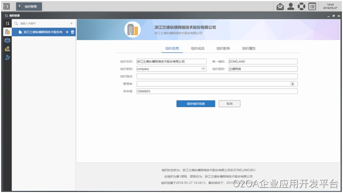This screenshot has height=193, width=343.
Task: Edit the organization name field
Action: 171,61
